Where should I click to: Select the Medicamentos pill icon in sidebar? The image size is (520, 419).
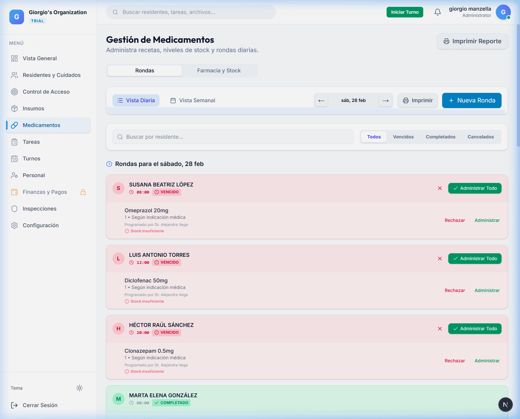point(14,125)
